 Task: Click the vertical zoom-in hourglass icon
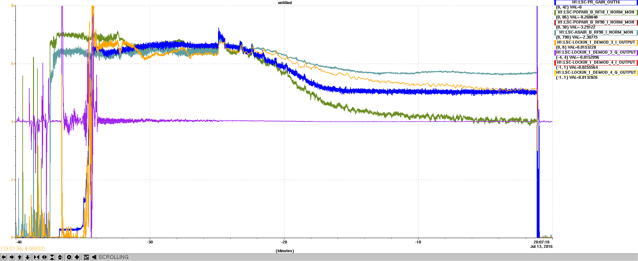52,257
